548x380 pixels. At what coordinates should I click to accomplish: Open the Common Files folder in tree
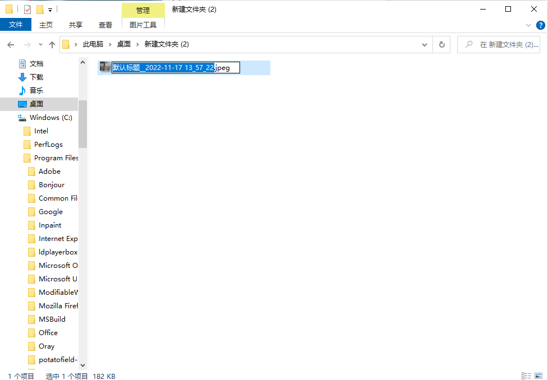(58, 198)
